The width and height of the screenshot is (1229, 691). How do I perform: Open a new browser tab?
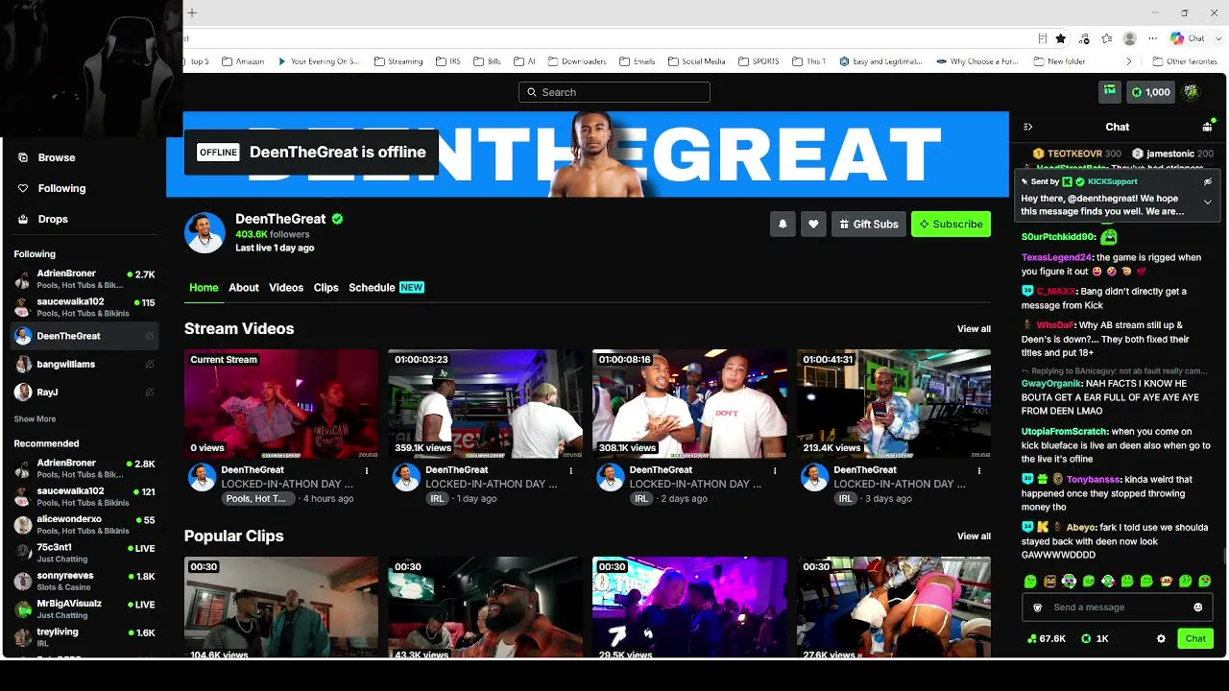click(192, 12)
